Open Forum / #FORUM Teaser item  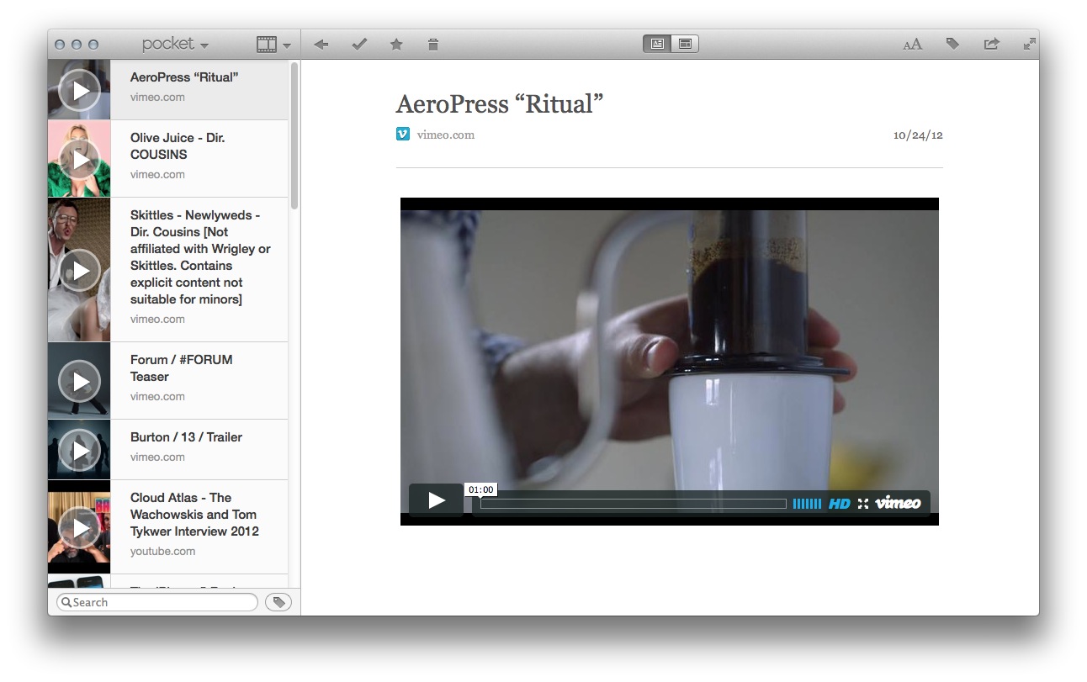click(x=167, y=381)
